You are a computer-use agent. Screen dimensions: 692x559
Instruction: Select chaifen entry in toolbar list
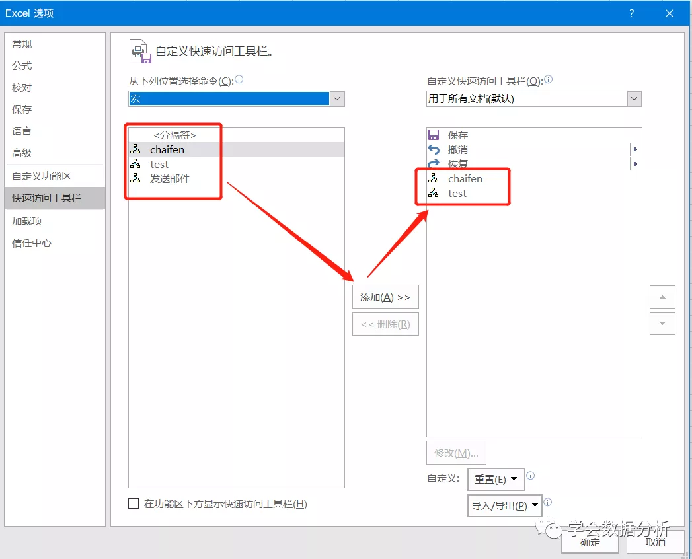tap(533, 178)
